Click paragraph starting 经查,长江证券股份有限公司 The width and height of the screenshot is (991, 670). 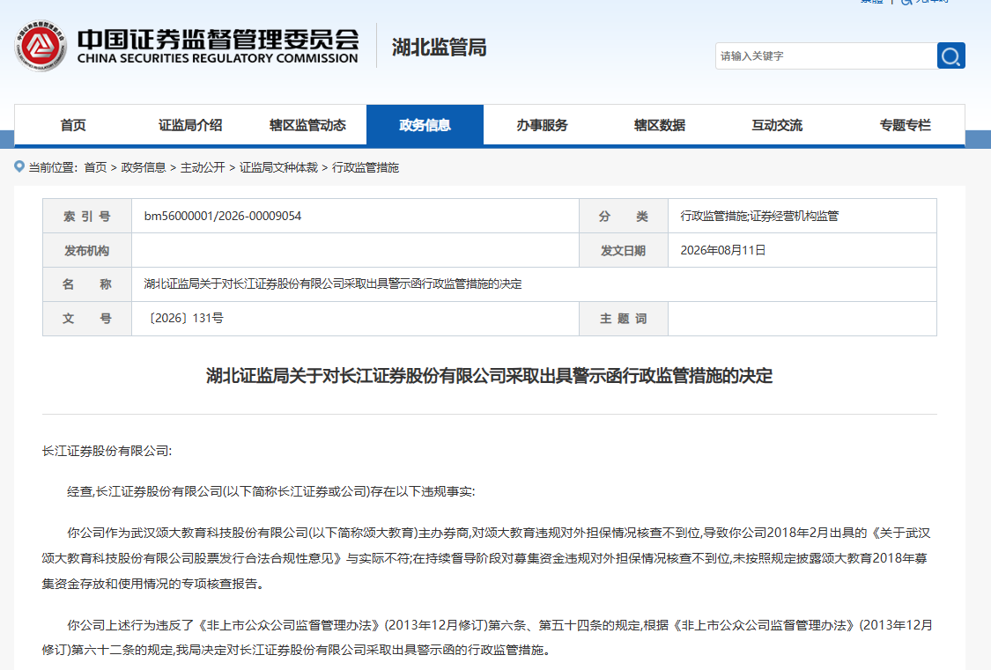pyautogui.click(x=271, y=491)
